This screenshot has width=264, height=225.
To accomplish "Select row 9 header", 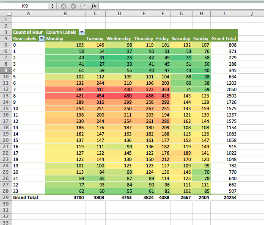I will pyautogui.click(x=6, y=70).
